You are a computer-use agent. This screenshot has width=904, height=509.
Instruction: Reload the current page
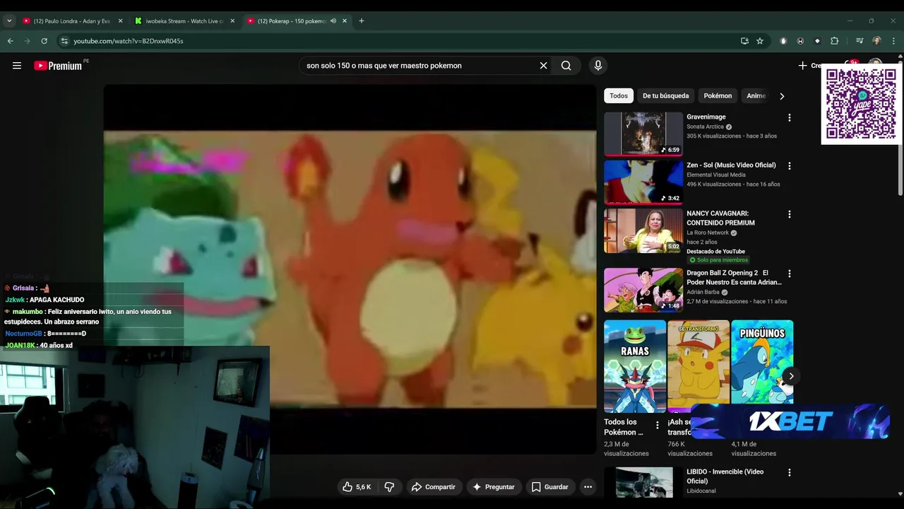(44, 41)
